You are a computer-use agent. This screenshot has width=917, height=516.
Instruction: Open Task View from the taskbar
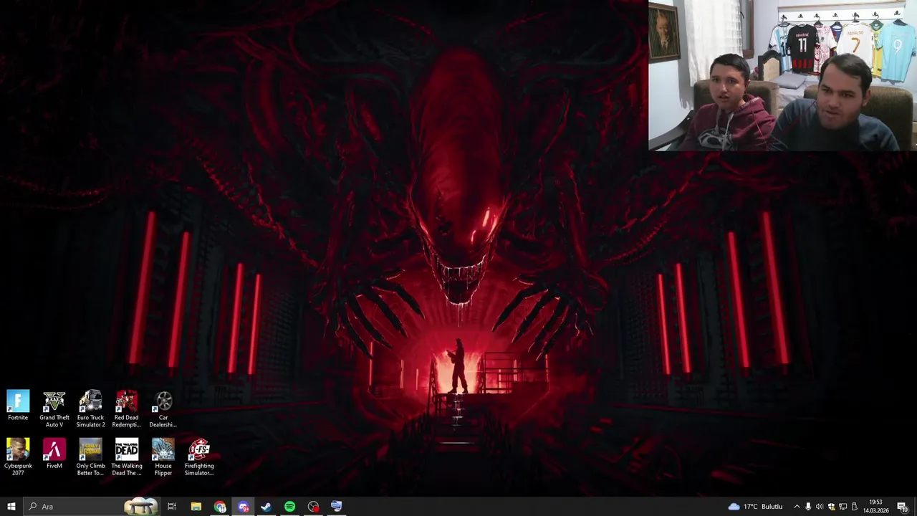pyautogui.click(x=172, y=507)
